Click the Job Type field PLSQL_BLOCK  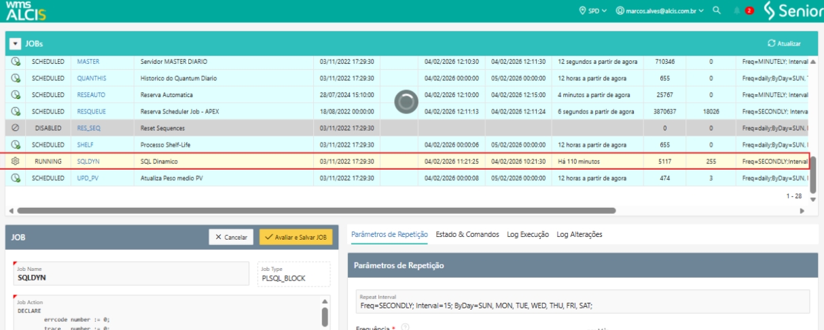click(x=294, y=274)
